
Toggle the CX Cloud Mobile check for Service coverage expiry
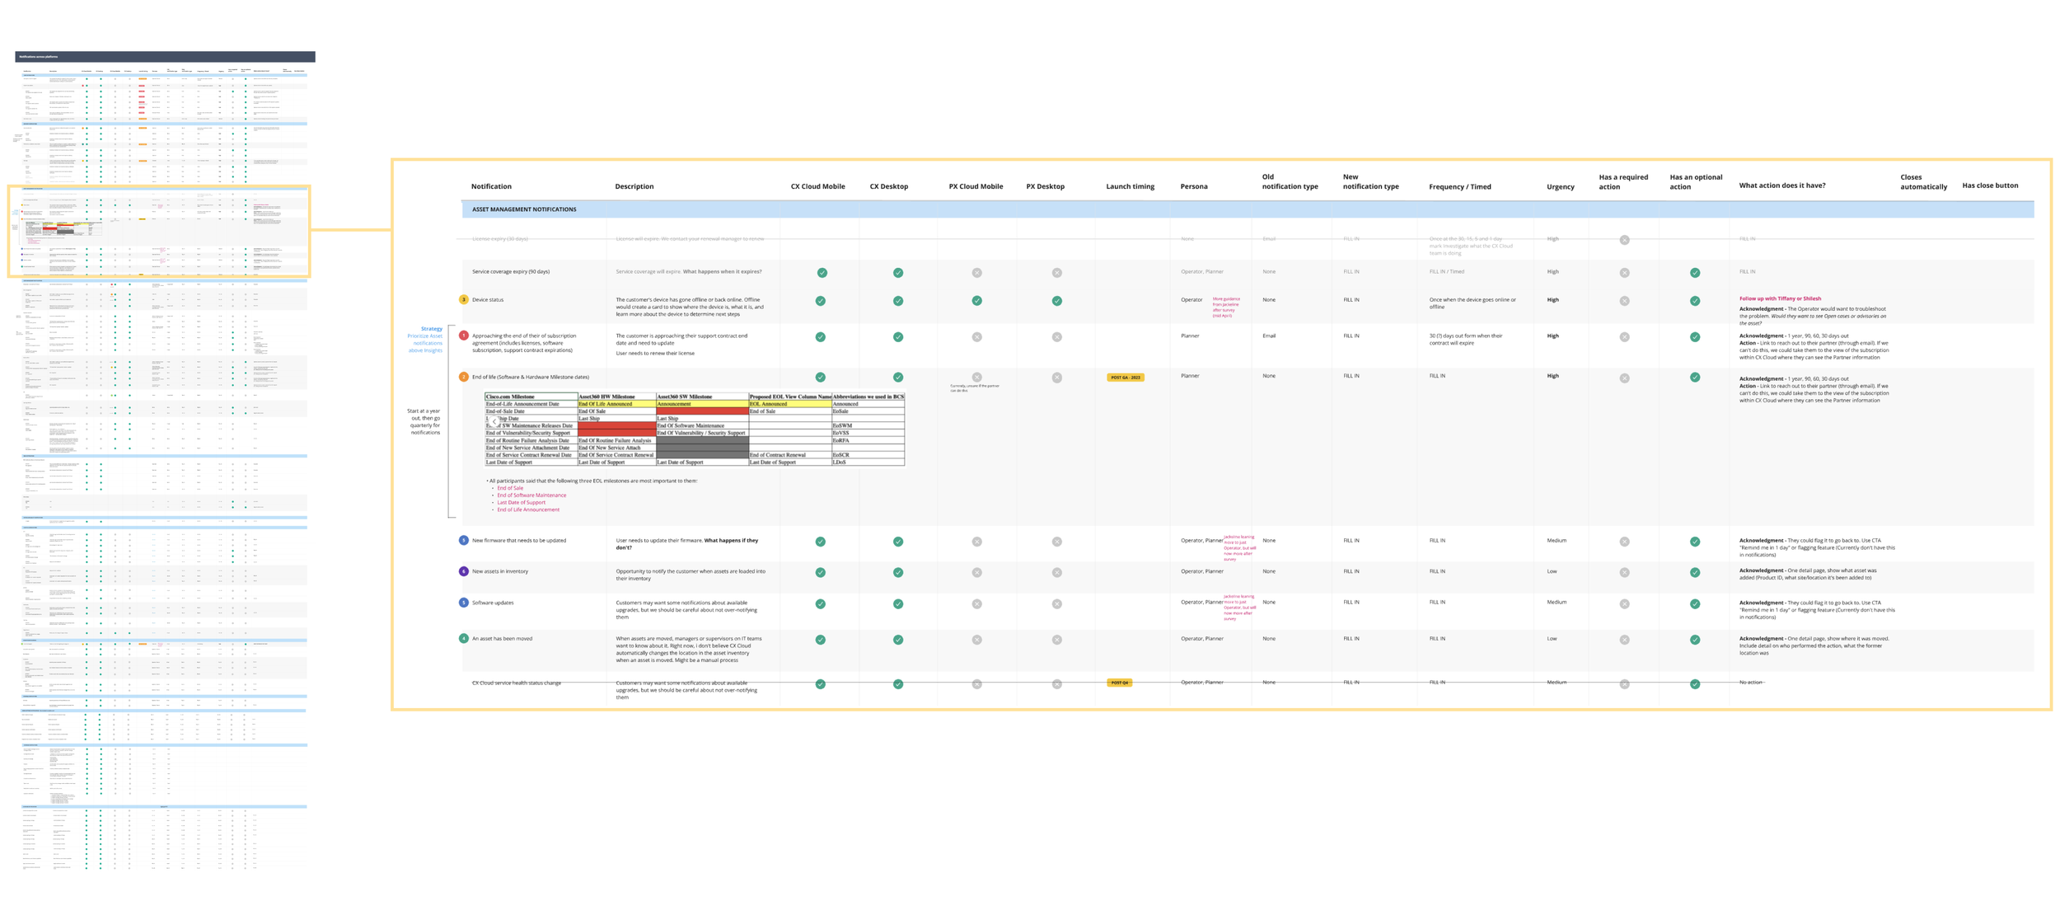click(822, 273)
